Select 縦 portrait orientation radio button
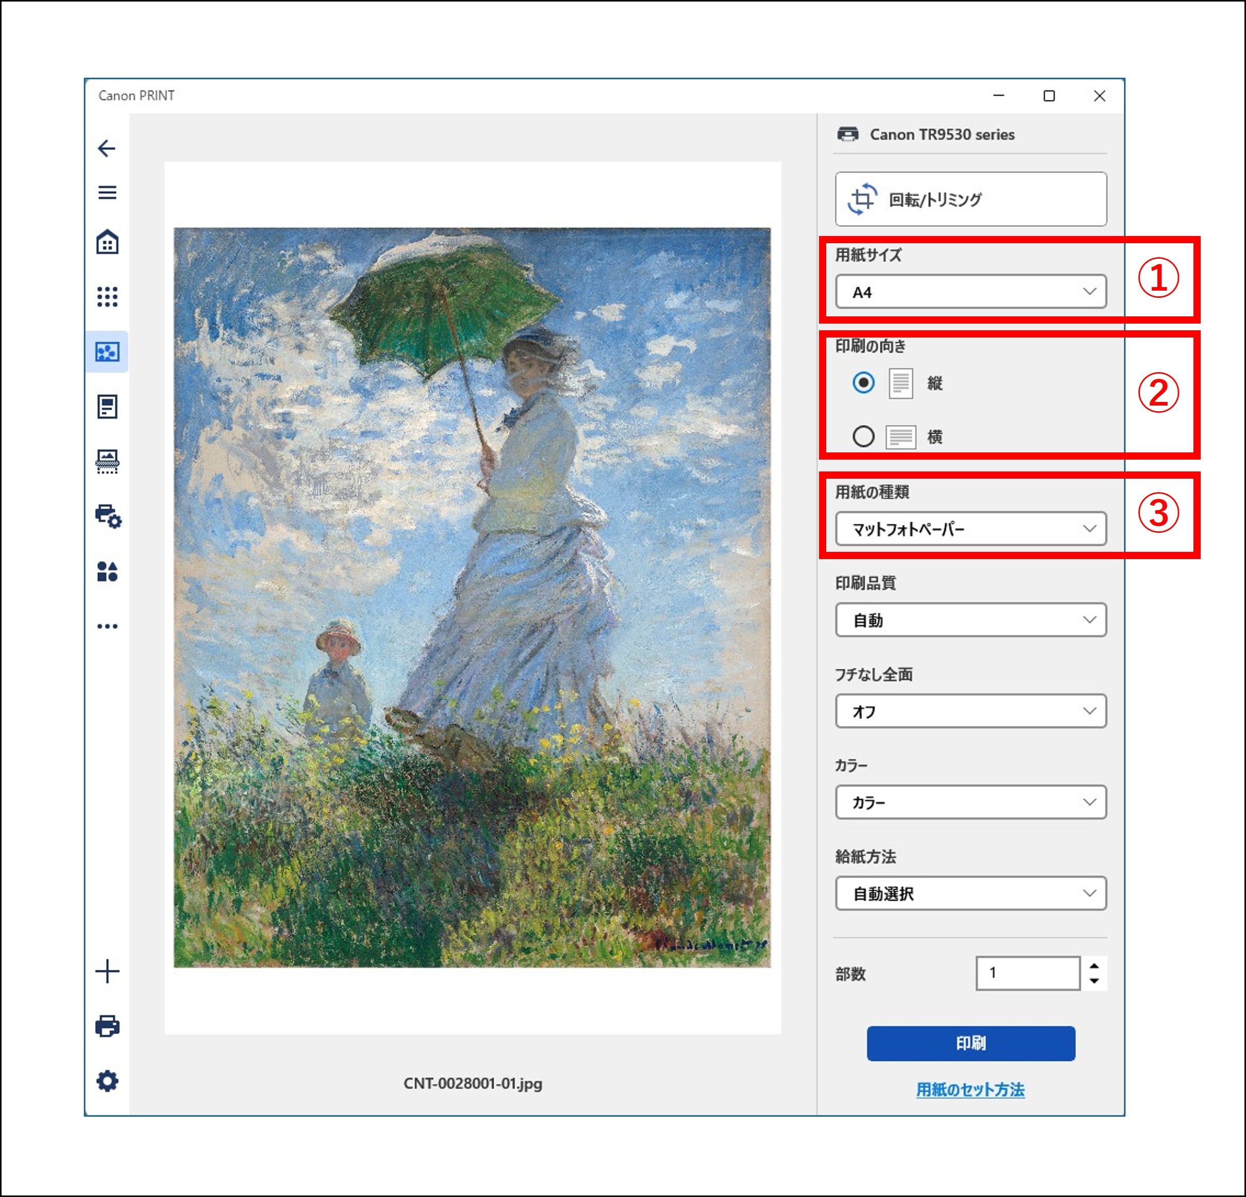This screenshot has width=1246, height=1197. pos(863,383)
